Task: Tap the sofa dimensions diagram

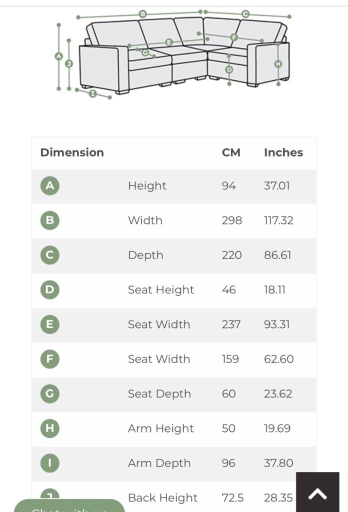Action: click(173, 53)
